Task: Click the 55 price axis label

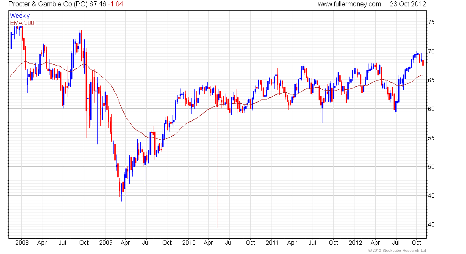Action: tap(431, 138)
